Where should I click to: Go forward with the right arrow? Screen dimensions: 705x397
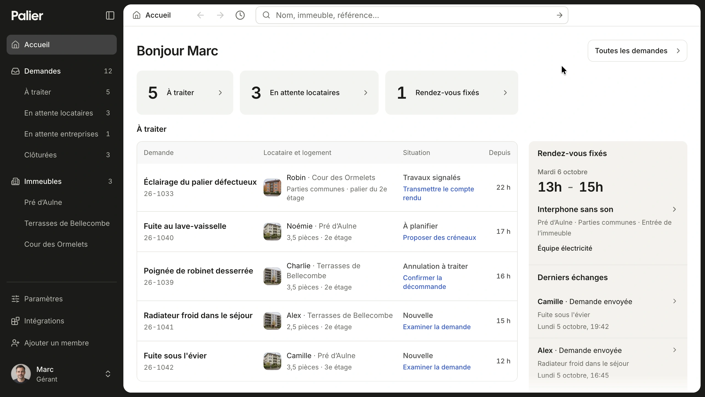pyautogui.click(x=220, y=15)
